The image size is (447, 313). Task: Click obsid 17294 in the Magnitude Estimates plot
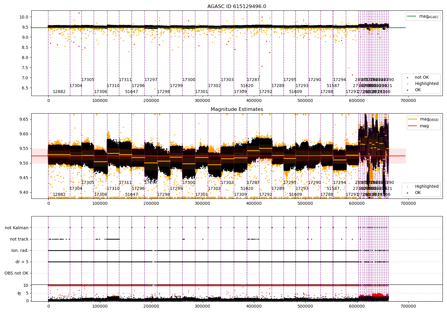point(339,183)
